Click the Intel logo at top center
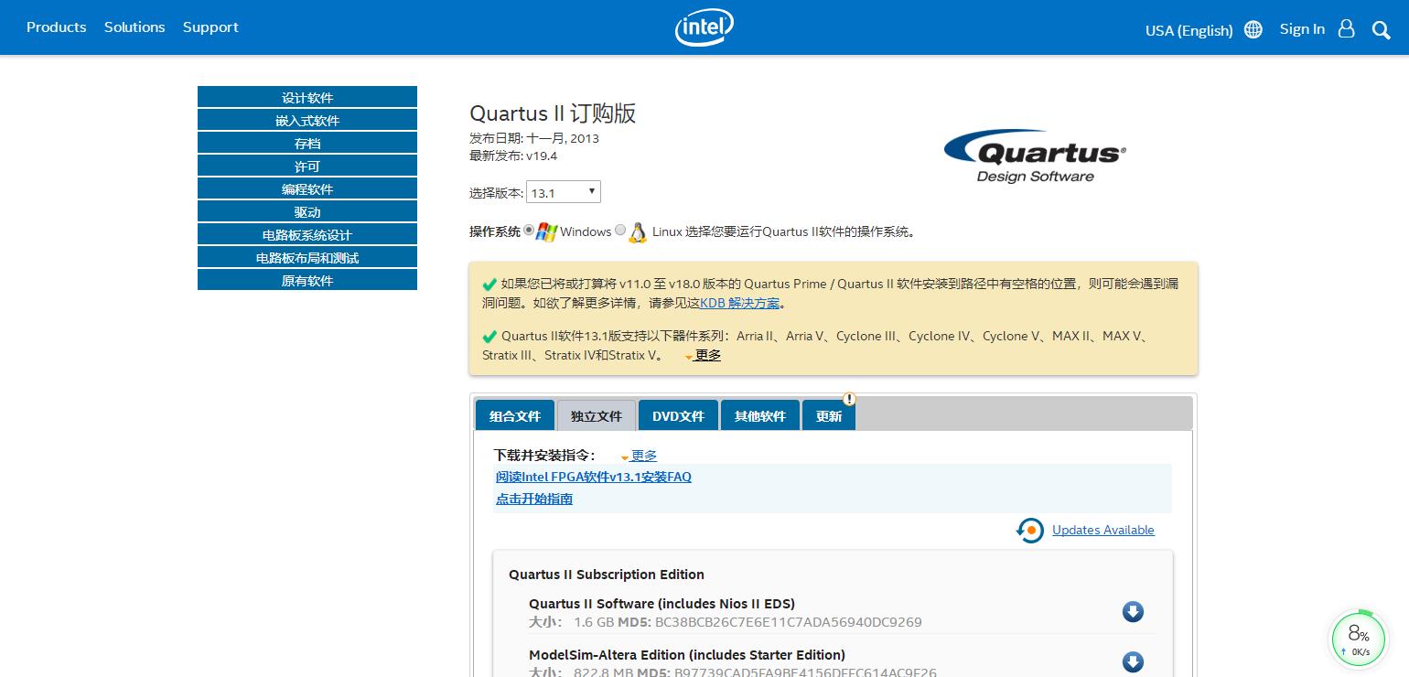Viewport: 1409px width, 677px height. pyautogui.click(x=704, y=27)
